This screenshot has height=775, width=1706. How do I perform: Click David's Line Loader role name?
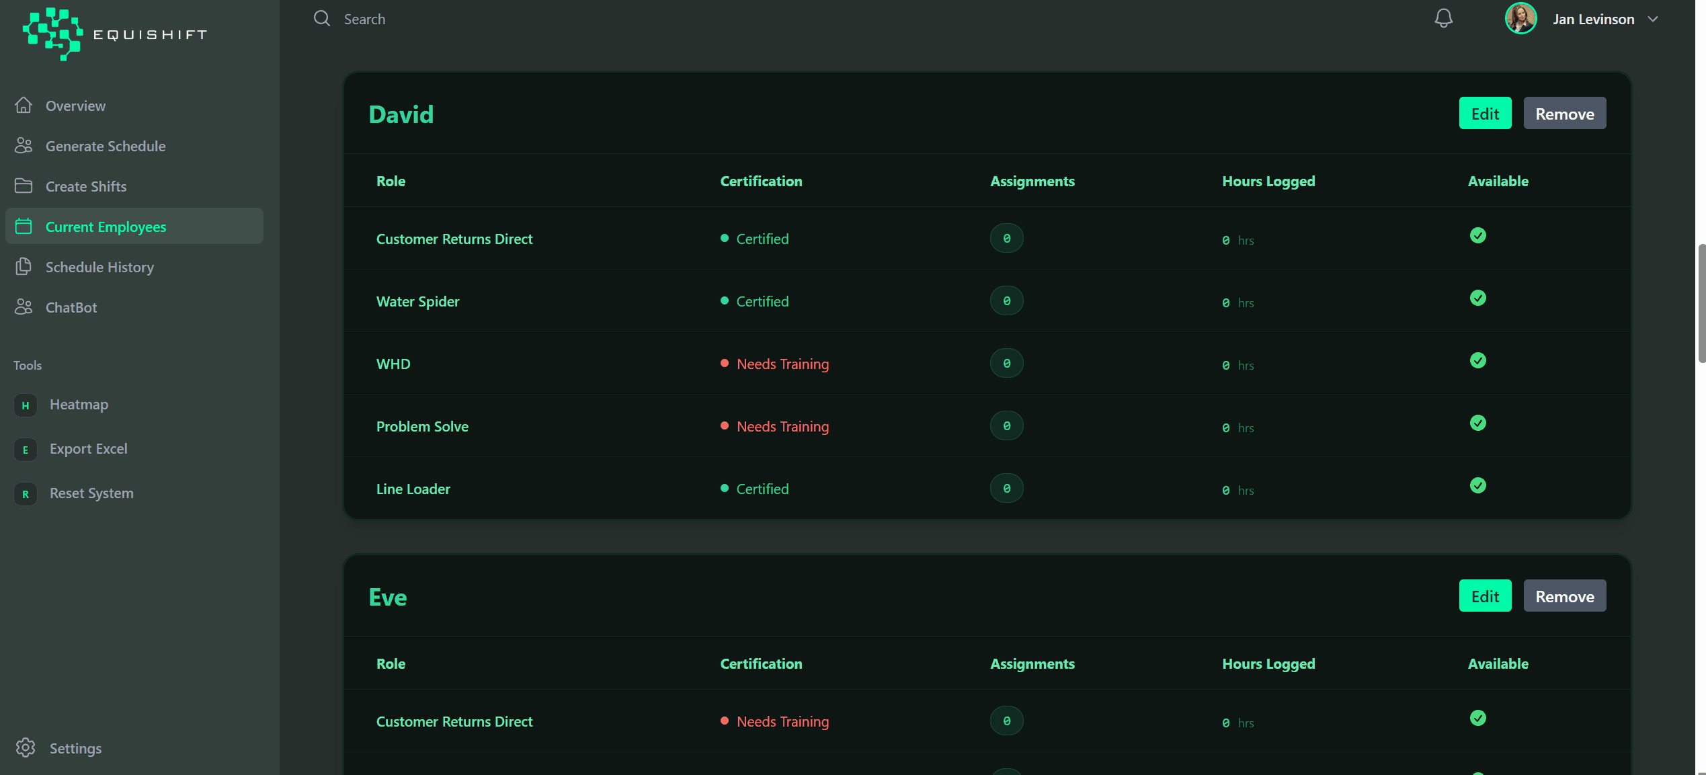pos(413,489)
